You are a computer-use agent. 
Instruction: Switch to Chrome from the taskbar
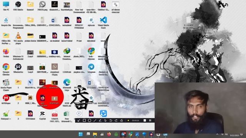pos(130,134)
